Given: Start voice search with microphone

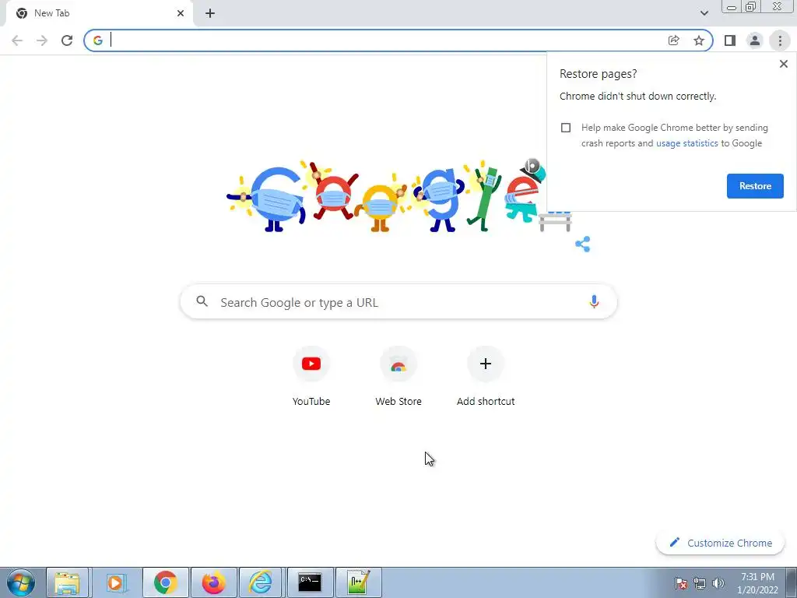Looking at the screenshot, I should (x=594, y=301).
